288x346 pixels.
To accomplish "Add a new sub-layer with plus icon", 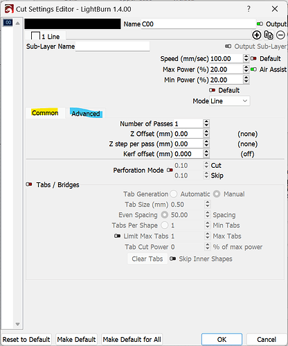I will 257,35.
